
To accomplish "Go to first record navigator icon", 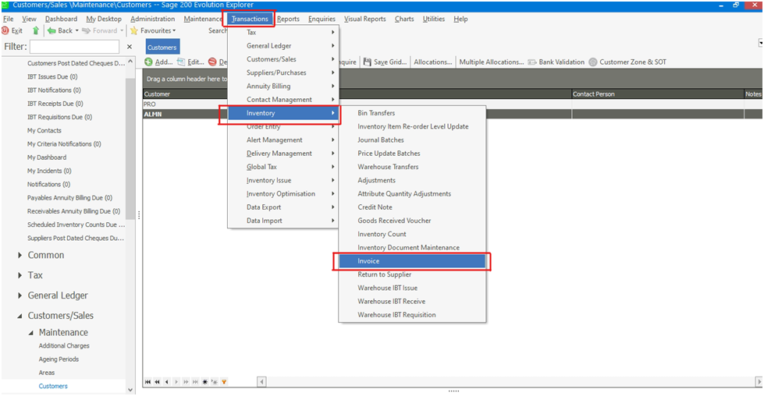I will pyautogui.click(x=147, y=382).
